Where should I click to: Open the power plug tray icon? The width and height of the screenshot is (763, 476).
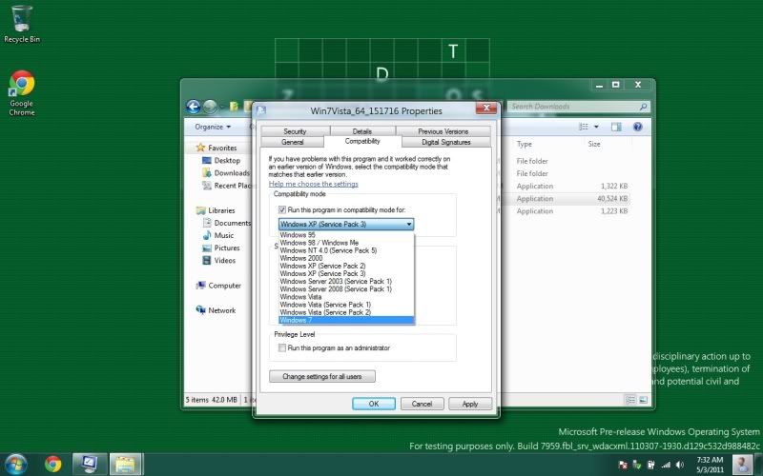tap(651, 466)
